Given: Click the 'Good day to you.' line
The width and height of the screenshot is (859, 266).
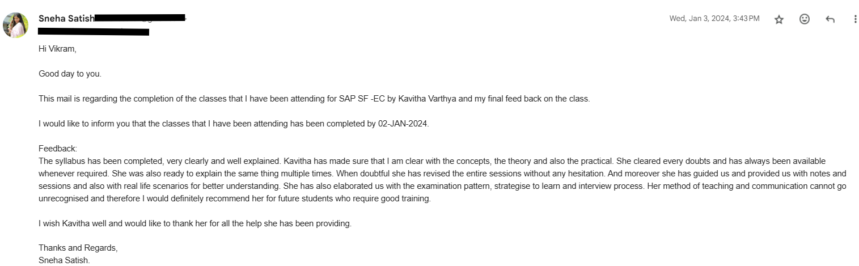Looking at the screenshot, I should click(70, 74).
